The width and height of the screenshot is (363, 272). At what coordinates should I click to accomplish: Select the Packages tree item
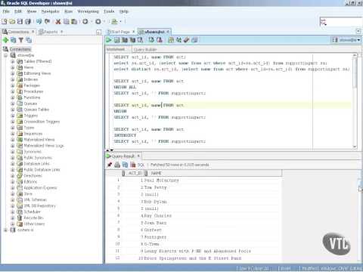tap(32, 85)
